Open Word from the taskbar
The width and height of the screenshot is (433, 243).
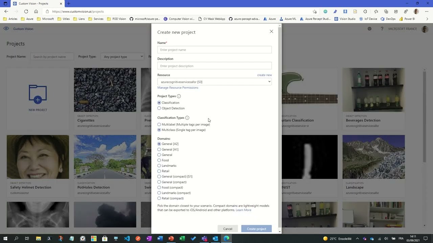(x=160, y=239)
